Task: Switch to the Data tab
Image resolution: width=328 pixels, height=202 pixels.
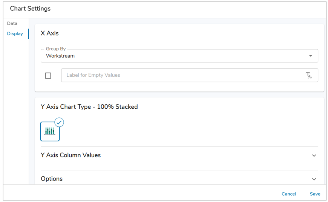Action: click(12, 23)
